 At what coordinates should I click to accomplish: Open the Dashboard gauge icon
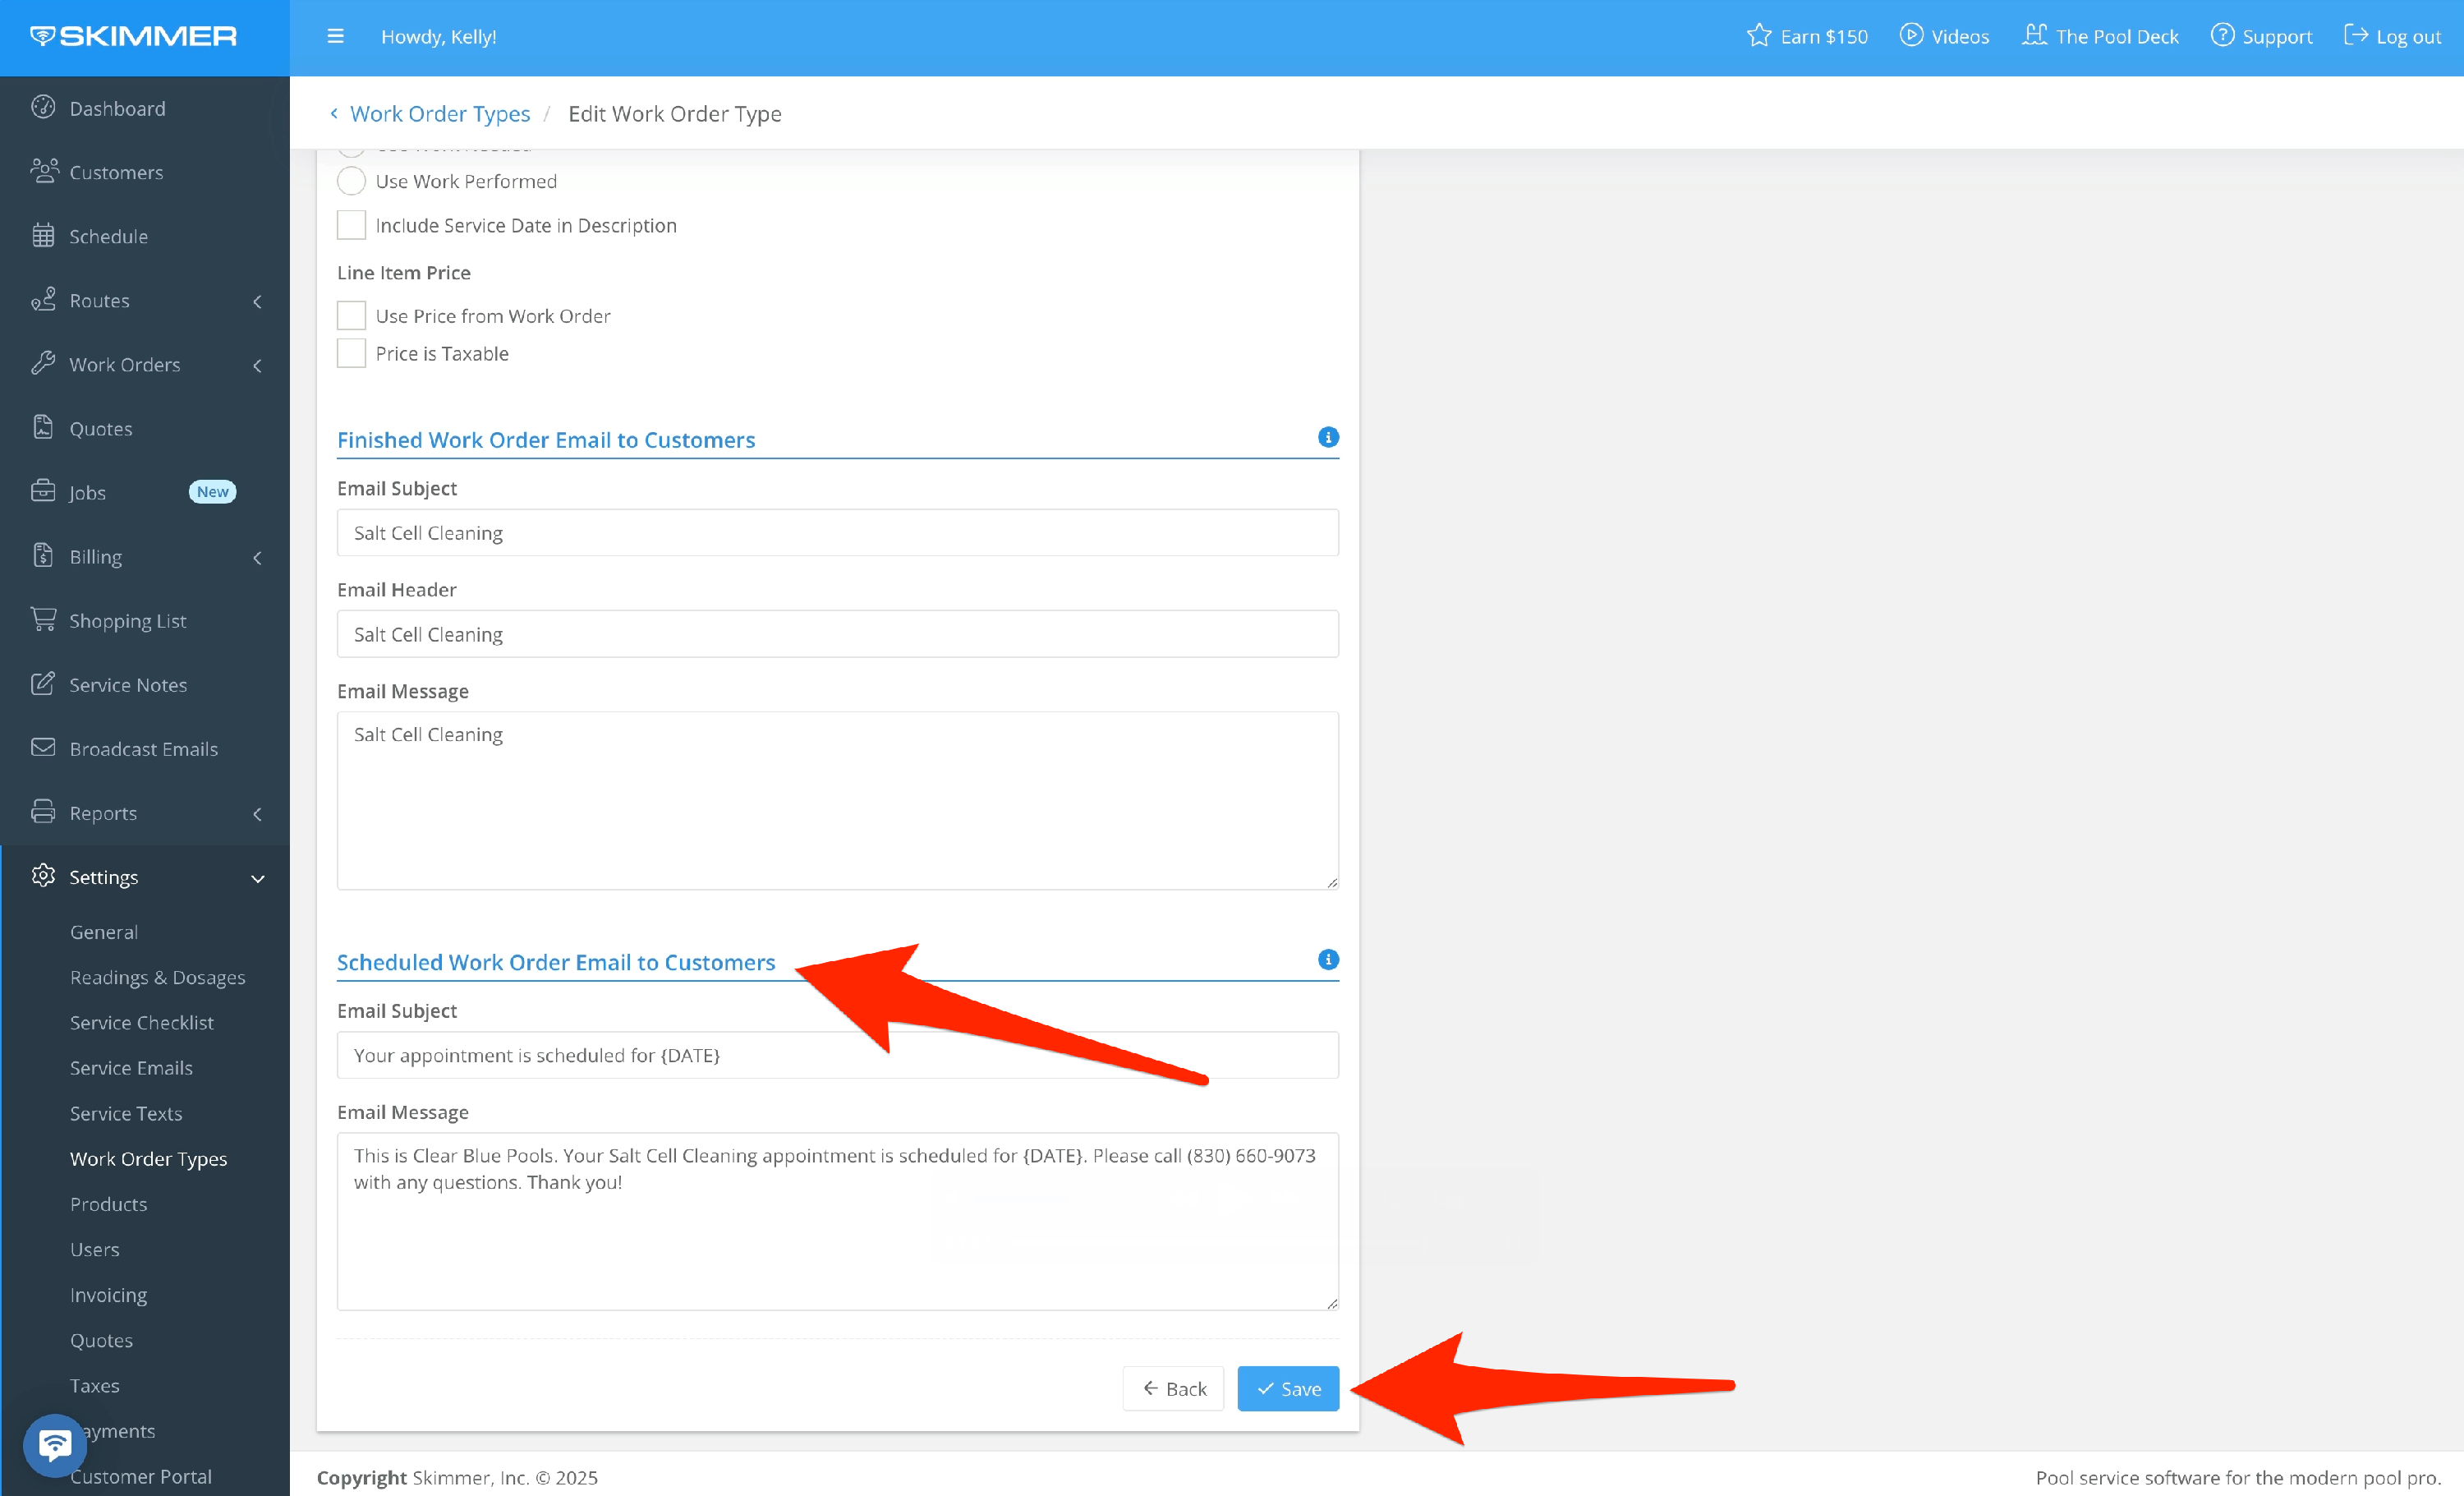point(43,107)
